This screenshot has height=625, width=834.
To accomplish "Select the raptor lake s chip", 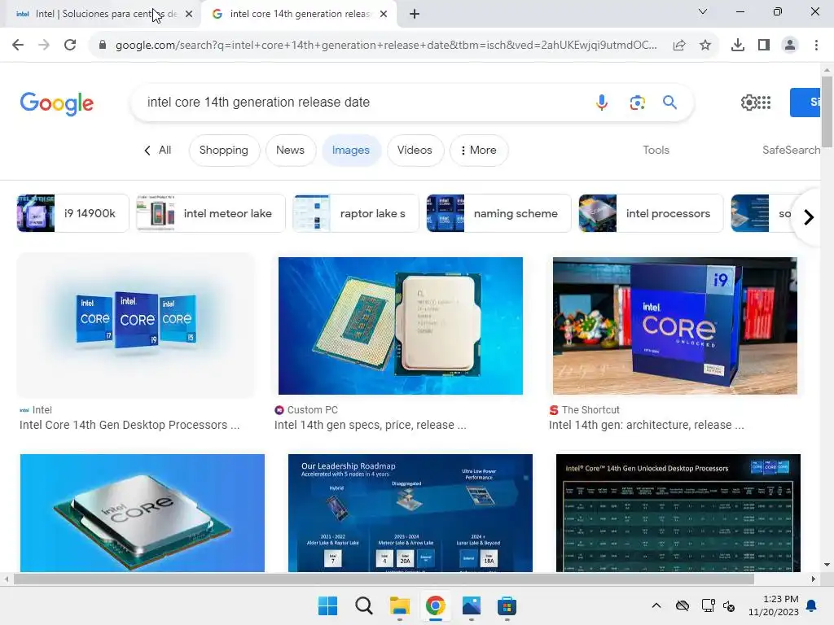I will point(356,214).
